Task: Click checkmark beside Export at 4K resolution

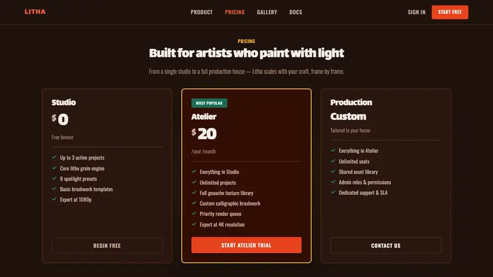Action: 194,224
